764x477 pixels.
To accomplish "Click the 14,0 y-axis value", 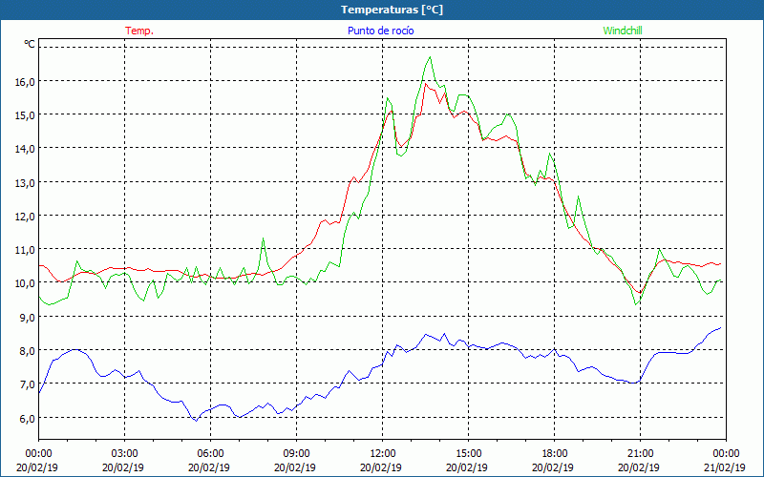I will click(25, 149).
